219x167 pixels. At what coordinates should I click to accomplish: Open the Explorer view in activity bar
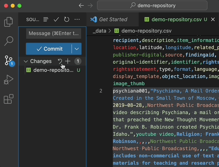pyautogui.click(x=9, y=22)
